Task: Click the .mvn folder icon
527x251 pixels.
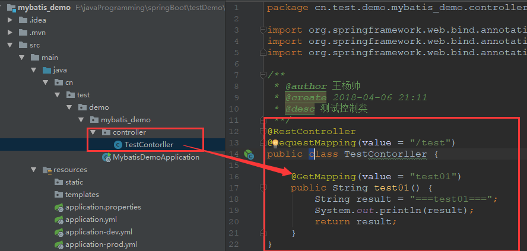Action: [23, 33]
